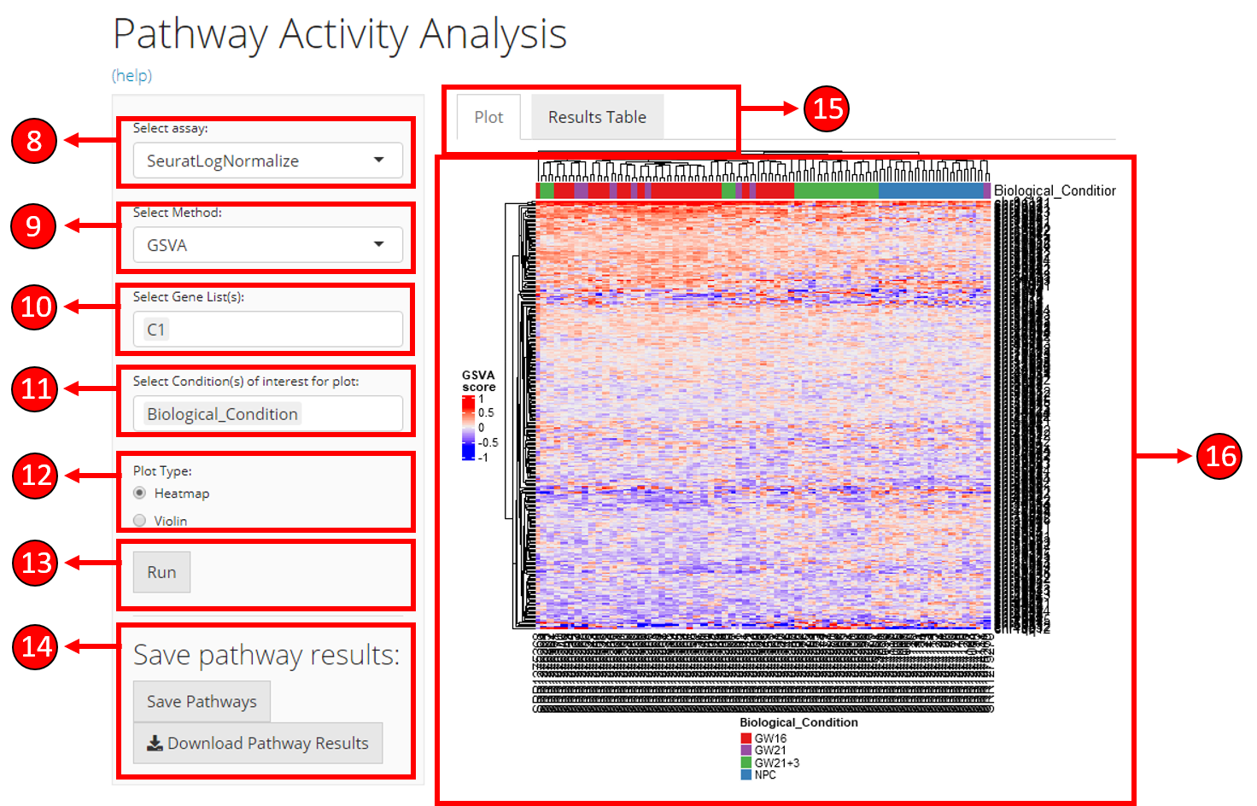This screenshot has width=1257, height=806.
Task: Click red annotation marker number 8
Action: point(34,141)
